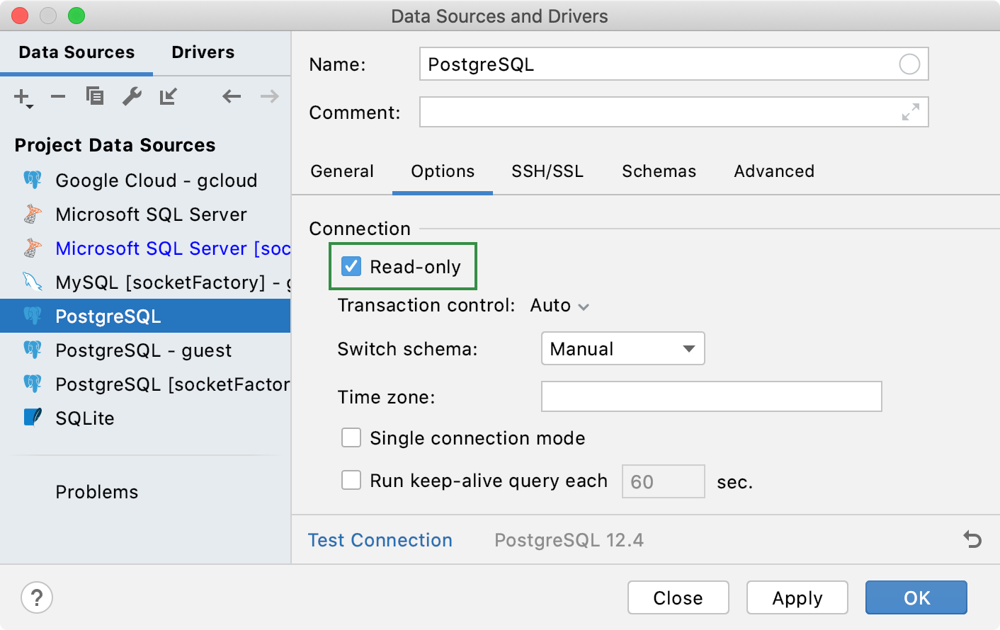Screen dimensions: 1000x630
Task: Change Switch schema from Manual
Action: 622,348
